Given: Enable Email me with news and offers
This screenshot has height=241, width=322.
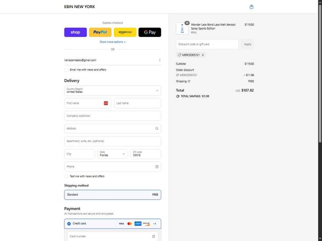Looking at the screenshot, I should [x=66, y=70].
